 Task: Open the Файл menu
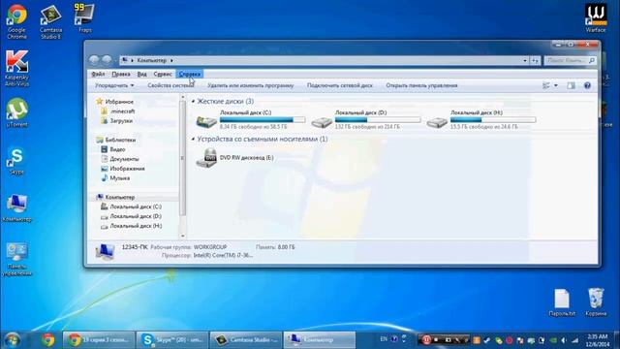(98, 74)
